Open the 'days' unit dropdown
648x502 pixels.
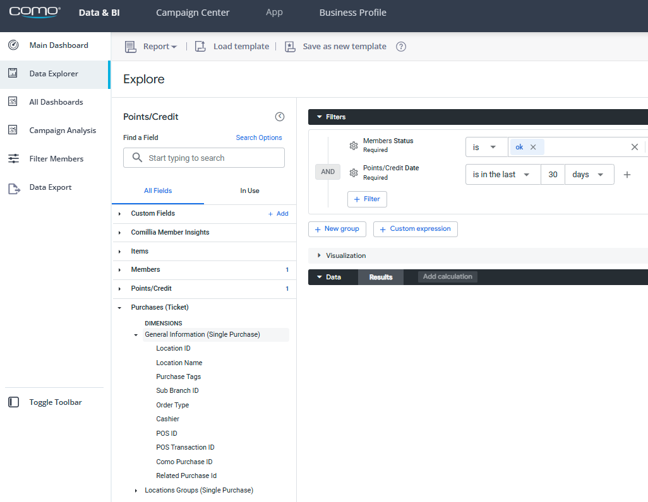tap(589, 175)
